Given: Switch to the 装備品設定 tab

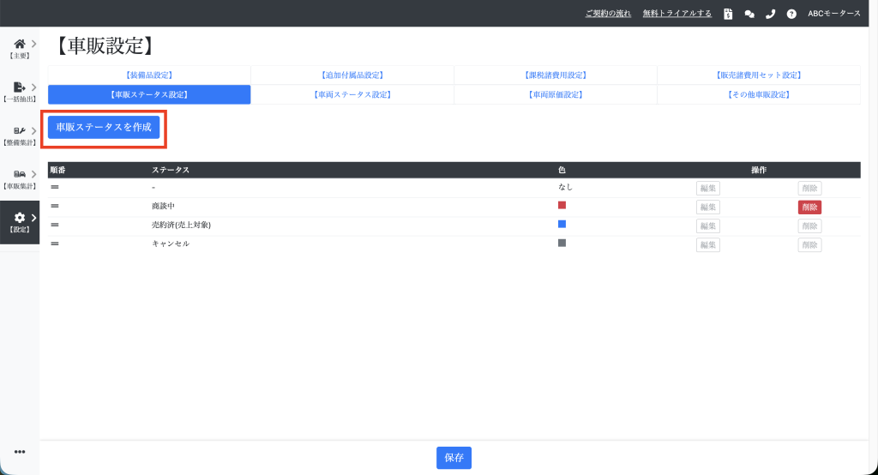Looking at the screenshot, I should click(149, 75).
